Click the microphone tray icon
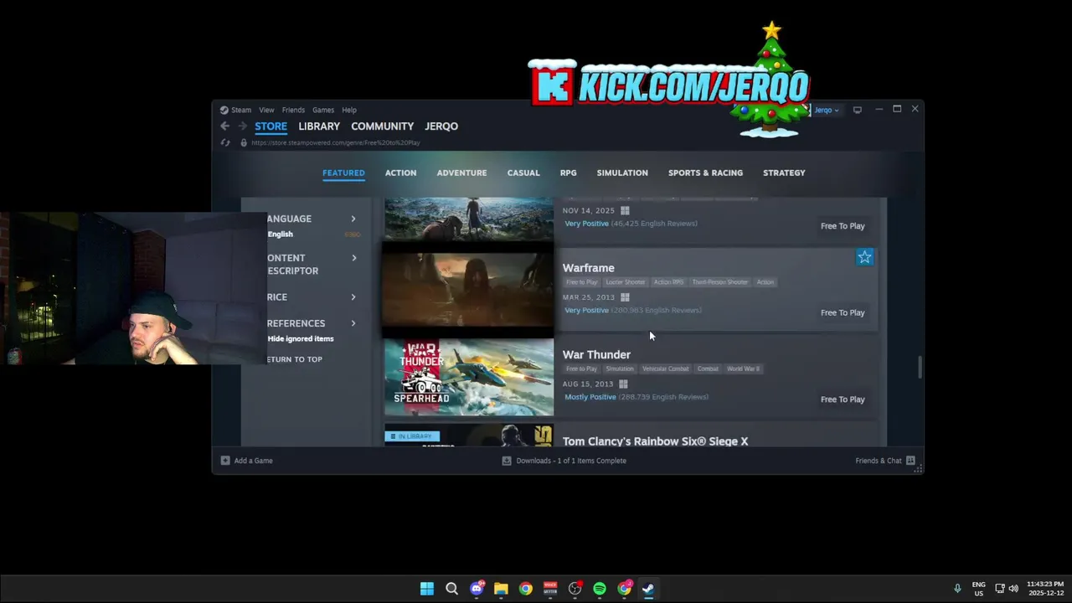Image resolution: width=1072 pixels, height=603 pixels. (x=957, y=589)
